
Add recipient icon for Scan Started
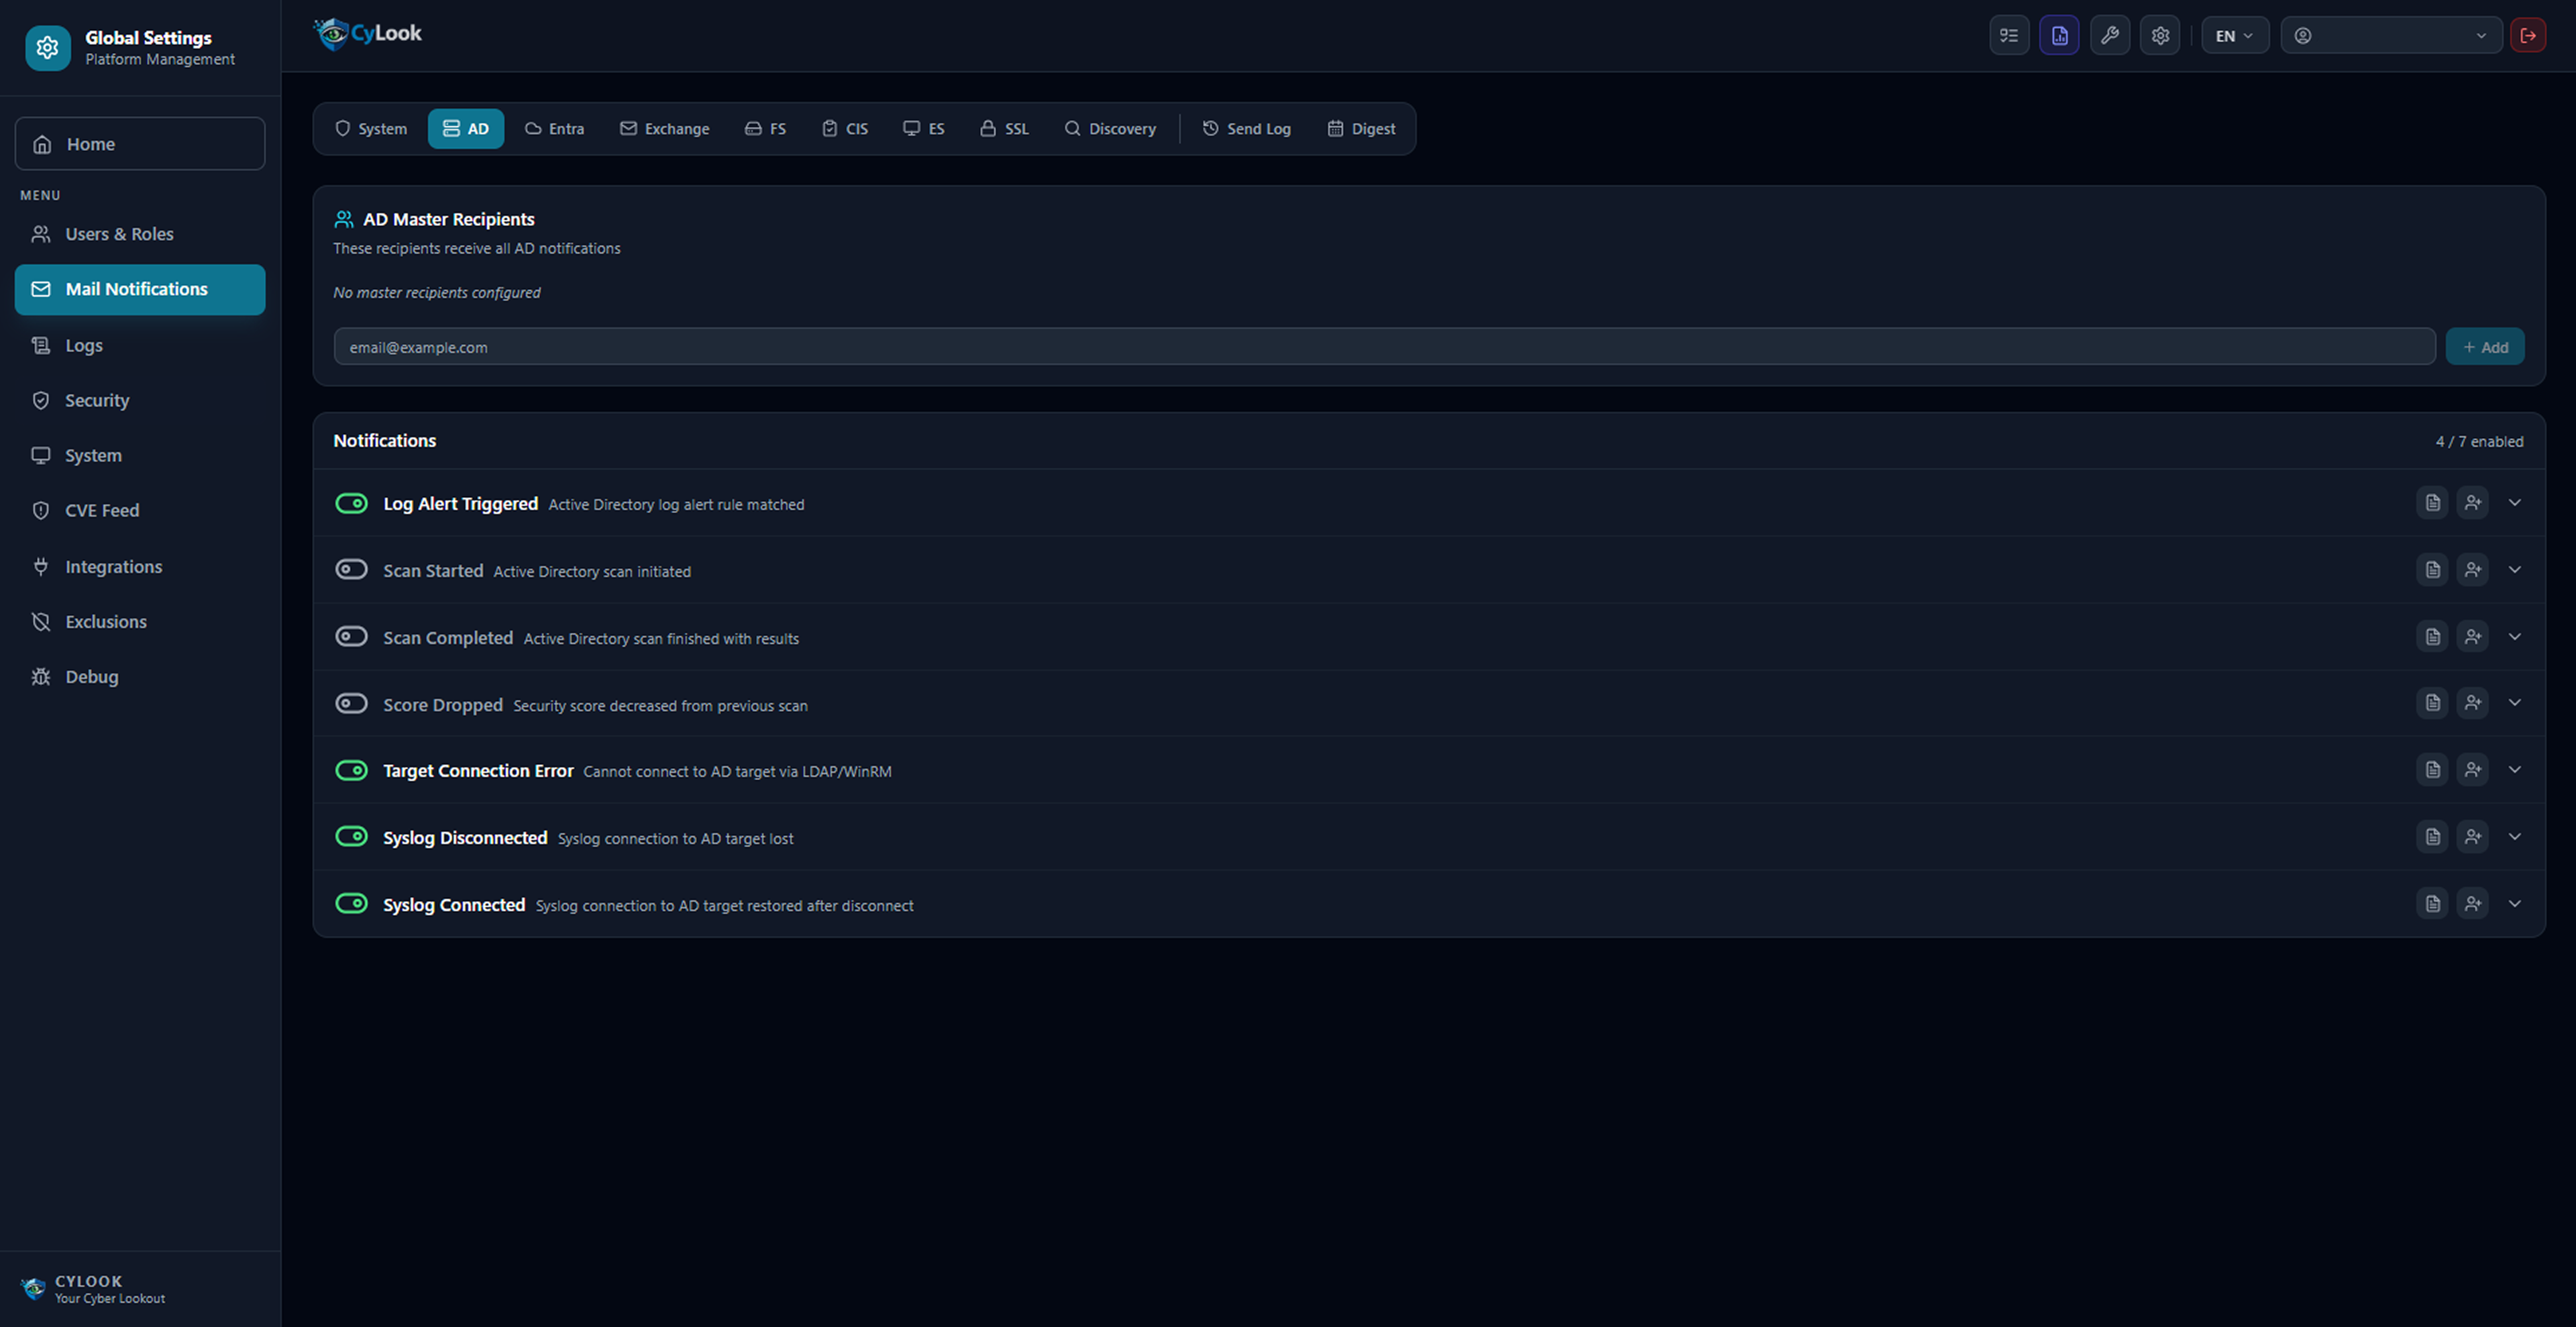pyautogui.click(x=2473, y=570)
